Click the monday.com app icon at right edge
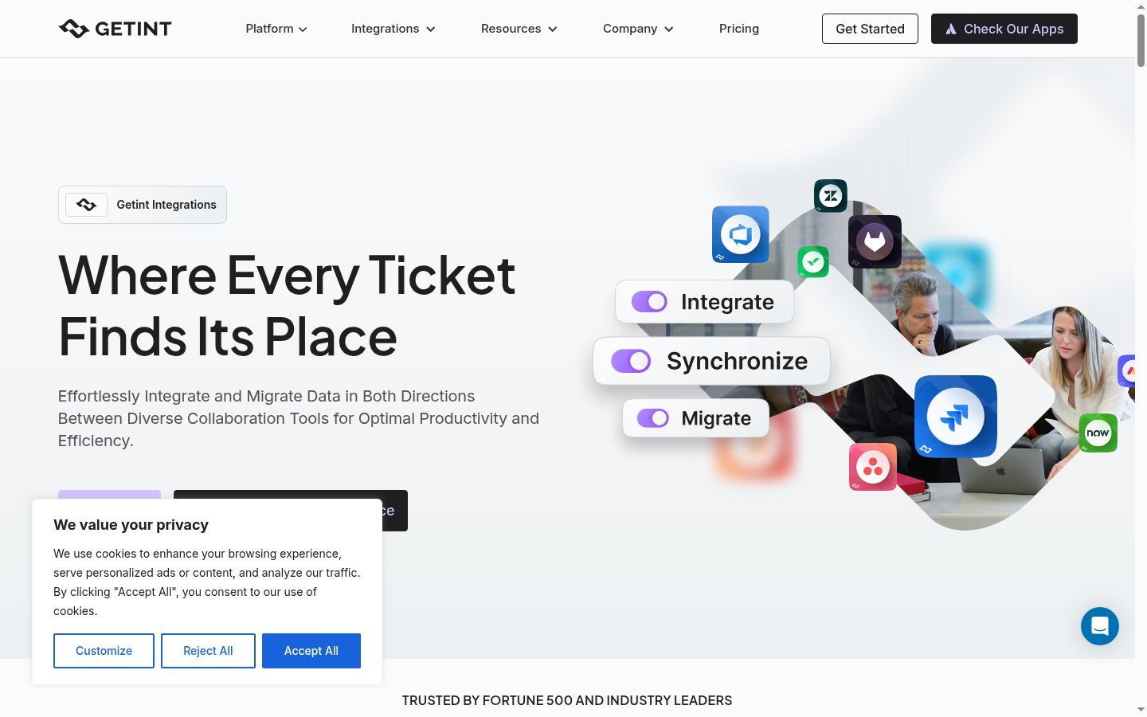Image resolution: width=1147 pixels, height=717 pixels. pyautogui.click(x=1127, y=370)
